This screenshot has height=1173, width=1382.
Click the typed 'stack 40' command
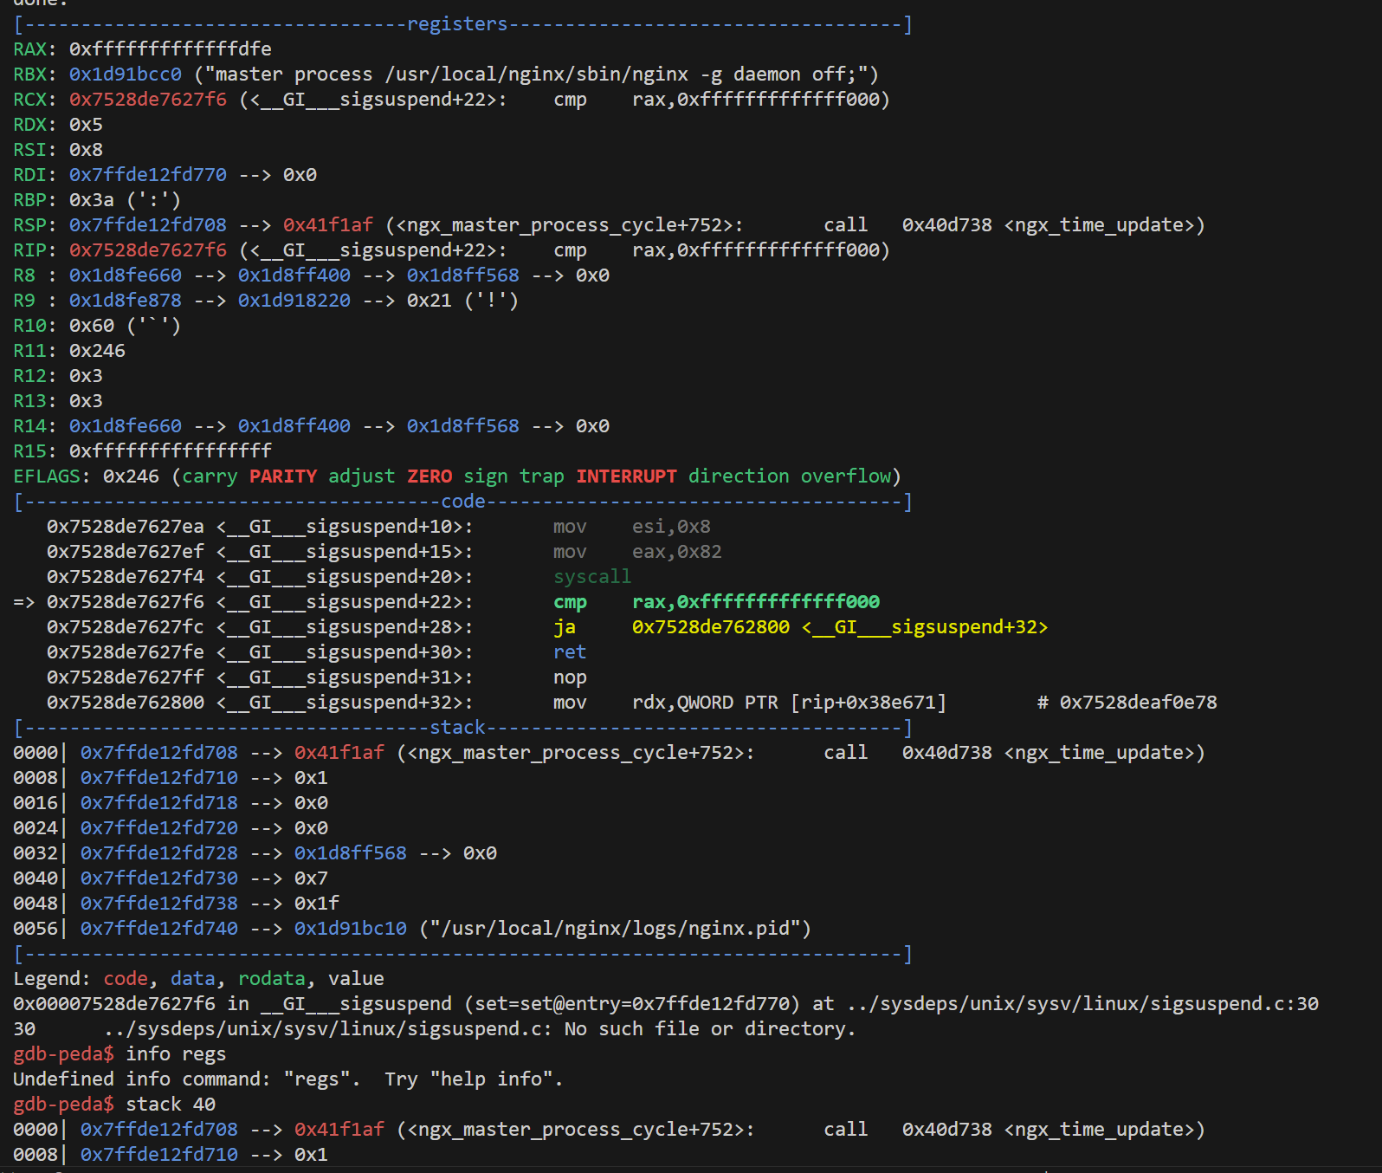171,1105
